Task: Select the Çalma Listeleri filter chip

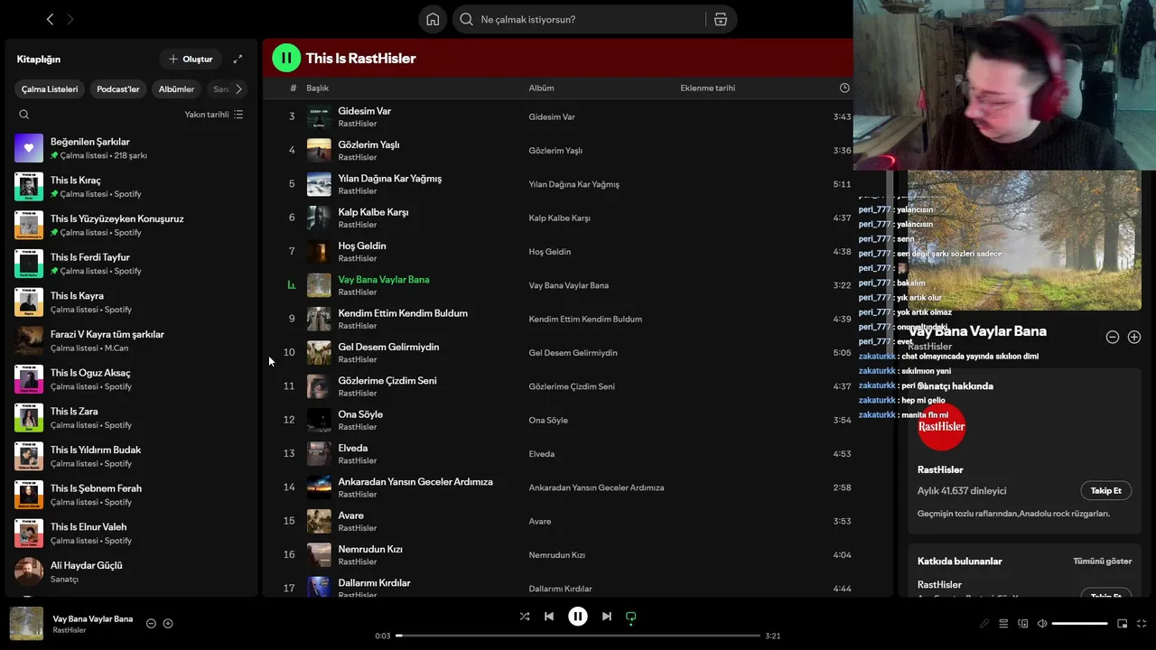Action: pyautogui.click(x=50, y=89)
